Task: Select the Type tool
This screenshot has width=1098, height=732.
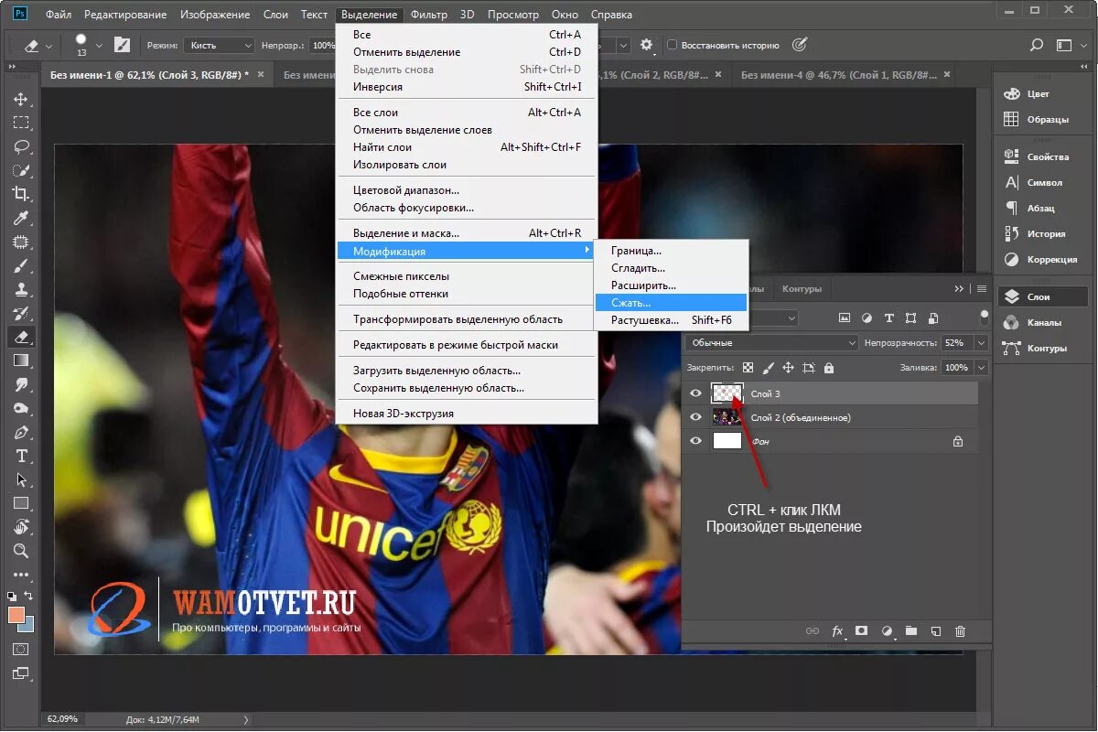Action: [x=21, y=456]
